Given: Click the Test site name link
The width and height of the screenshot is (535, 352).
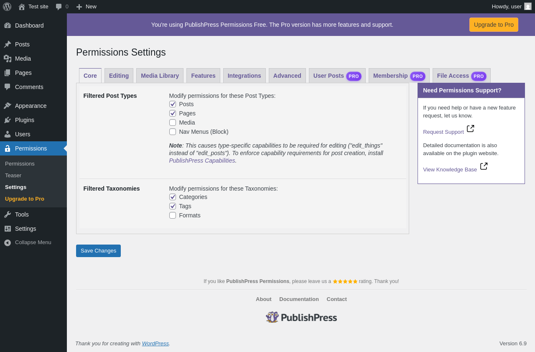Looking at the screenshot, I should (38, 7).
